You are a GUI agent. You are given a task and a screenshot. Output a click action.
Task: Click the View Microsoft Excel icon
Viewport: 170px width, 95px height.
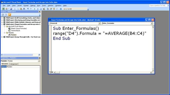[x=3, y=9]
